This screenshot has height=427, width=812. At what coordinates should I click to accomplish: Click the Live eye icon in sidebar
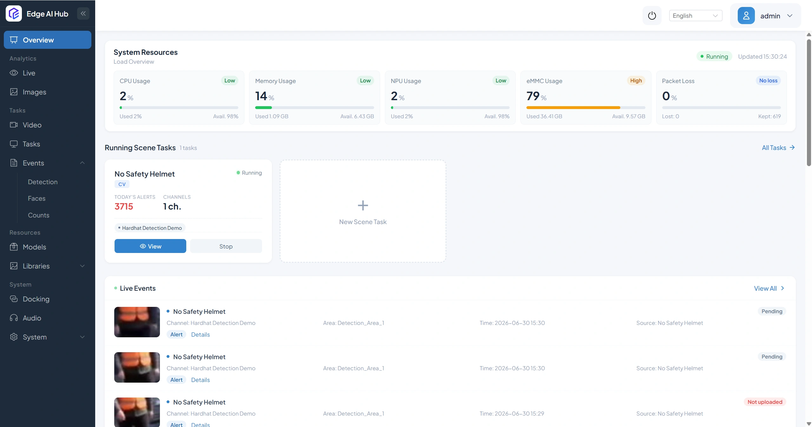(x=14, y=73)
